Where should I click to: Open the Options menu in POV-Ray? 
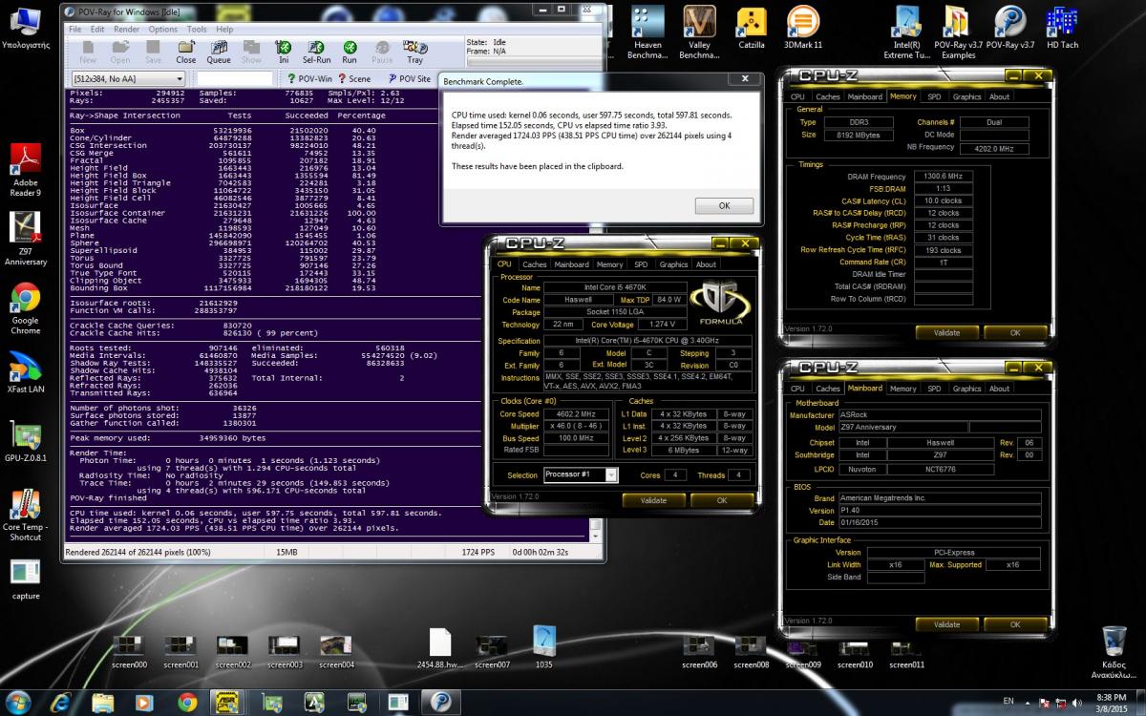click(163, 29)
